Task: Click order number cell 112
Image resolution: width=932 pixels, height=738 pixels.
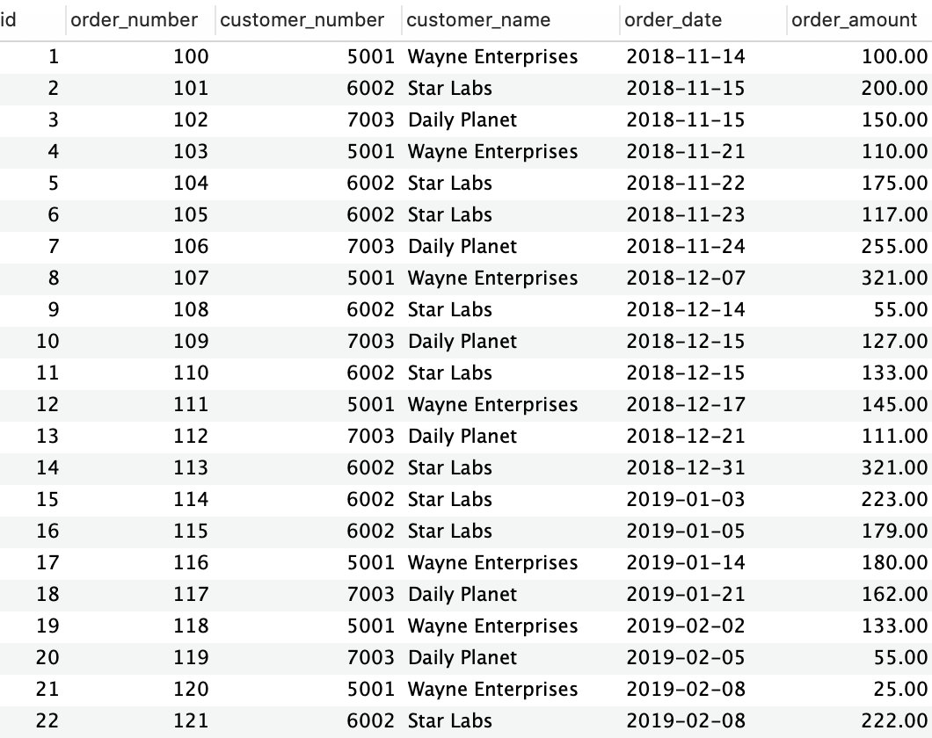Action: click(x=191, y=437)
